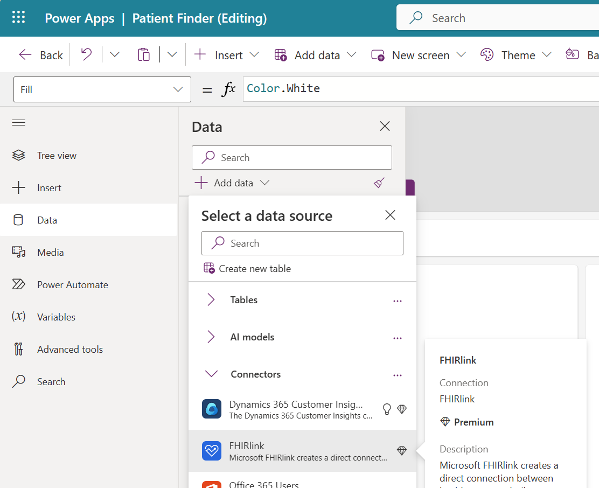Expand the Undo dropdown arrow
Image resolution: width=599 pixels, height=488 pixels.
115,54
